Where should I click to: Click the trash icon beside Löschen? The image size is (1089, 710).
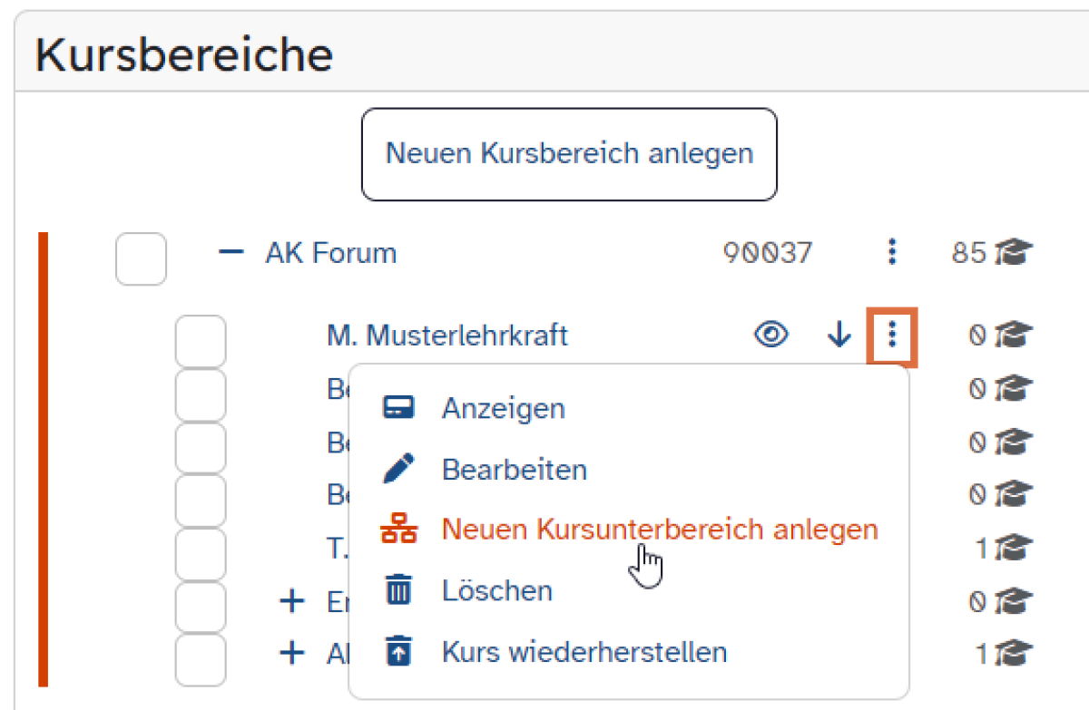[398, 591]
